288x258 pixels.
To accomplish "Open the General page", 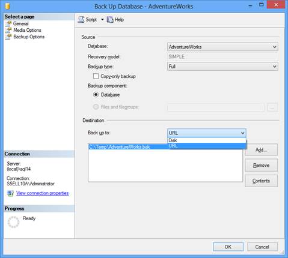I will (21, 23).
